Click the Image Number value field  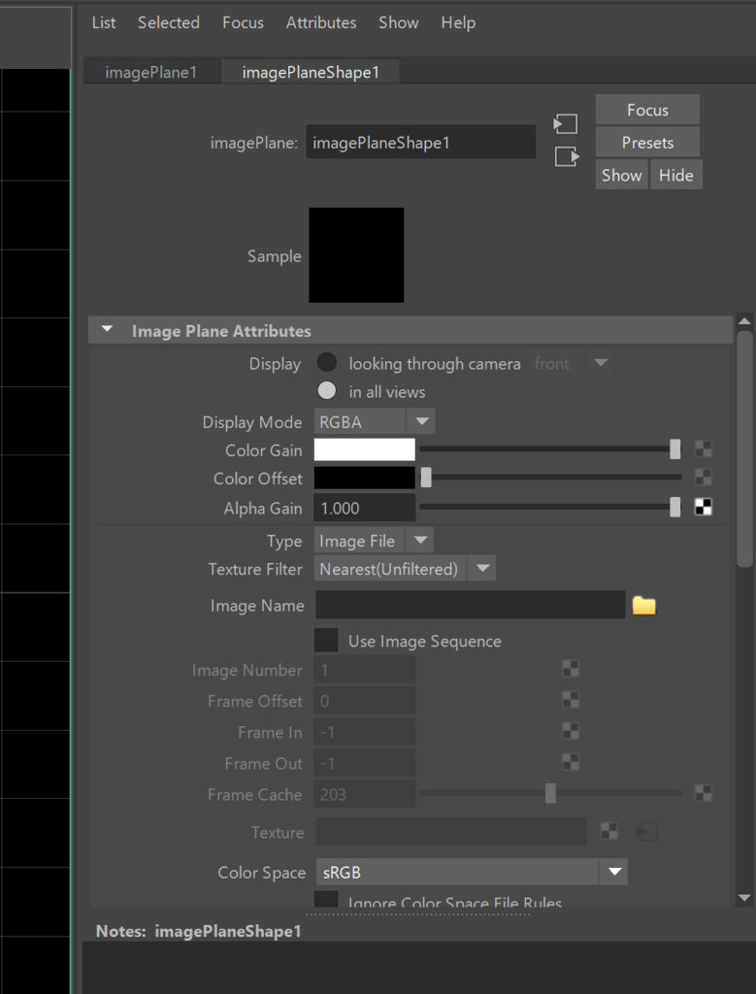364,670
